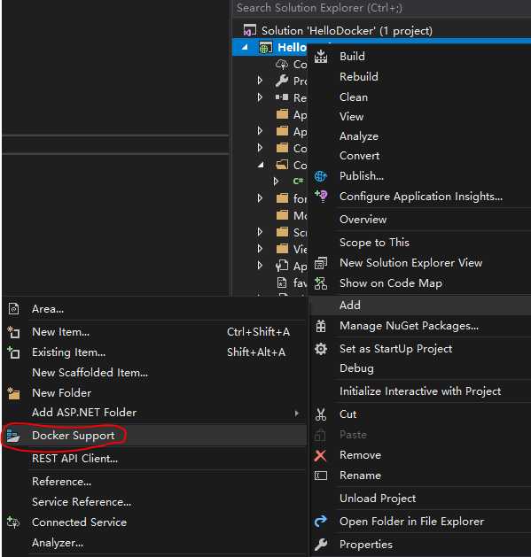
Task: Expand the 'for' folder arrow
Action: click(x=260, y=197)
